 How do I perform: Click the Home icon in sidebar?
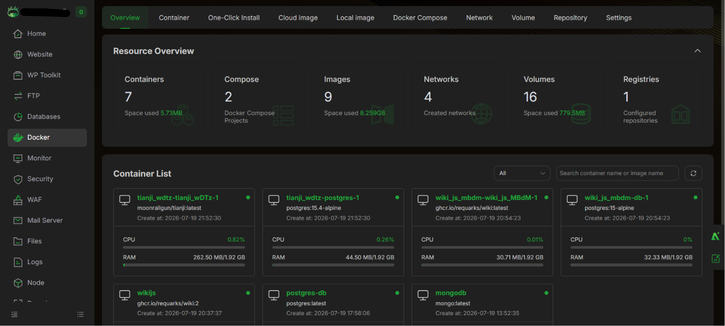click(x=18, y=33)
